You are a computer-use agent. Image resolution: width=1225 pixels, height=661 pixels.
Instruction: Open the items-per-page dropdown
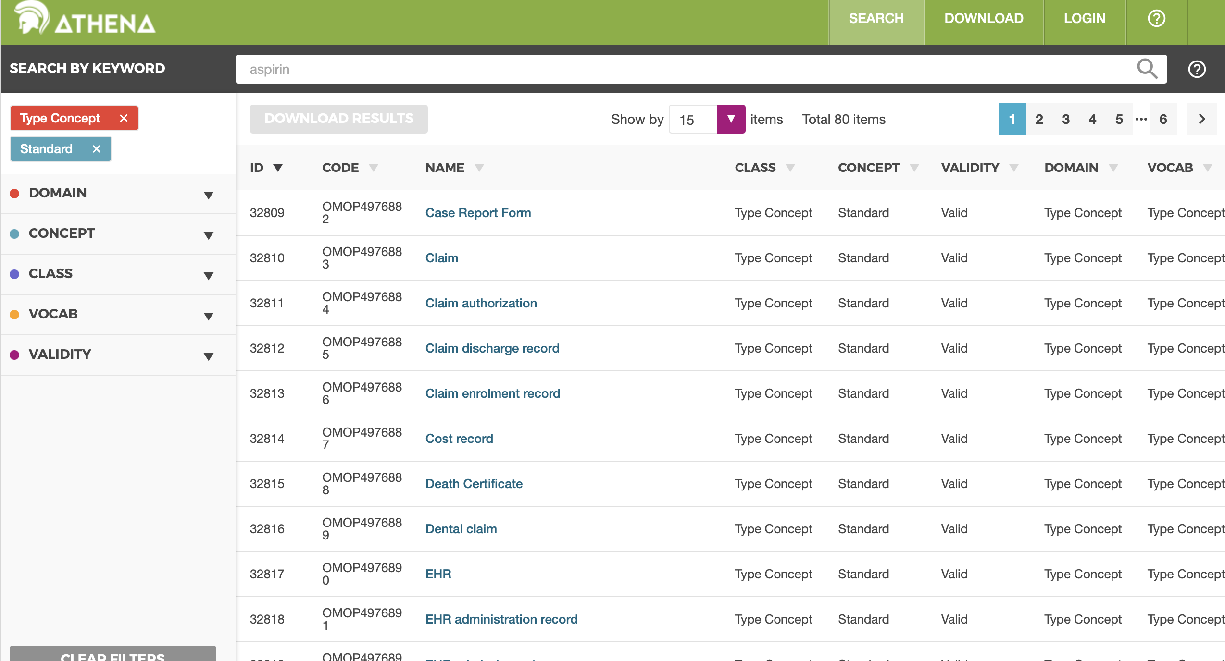(x=730, y=119)
